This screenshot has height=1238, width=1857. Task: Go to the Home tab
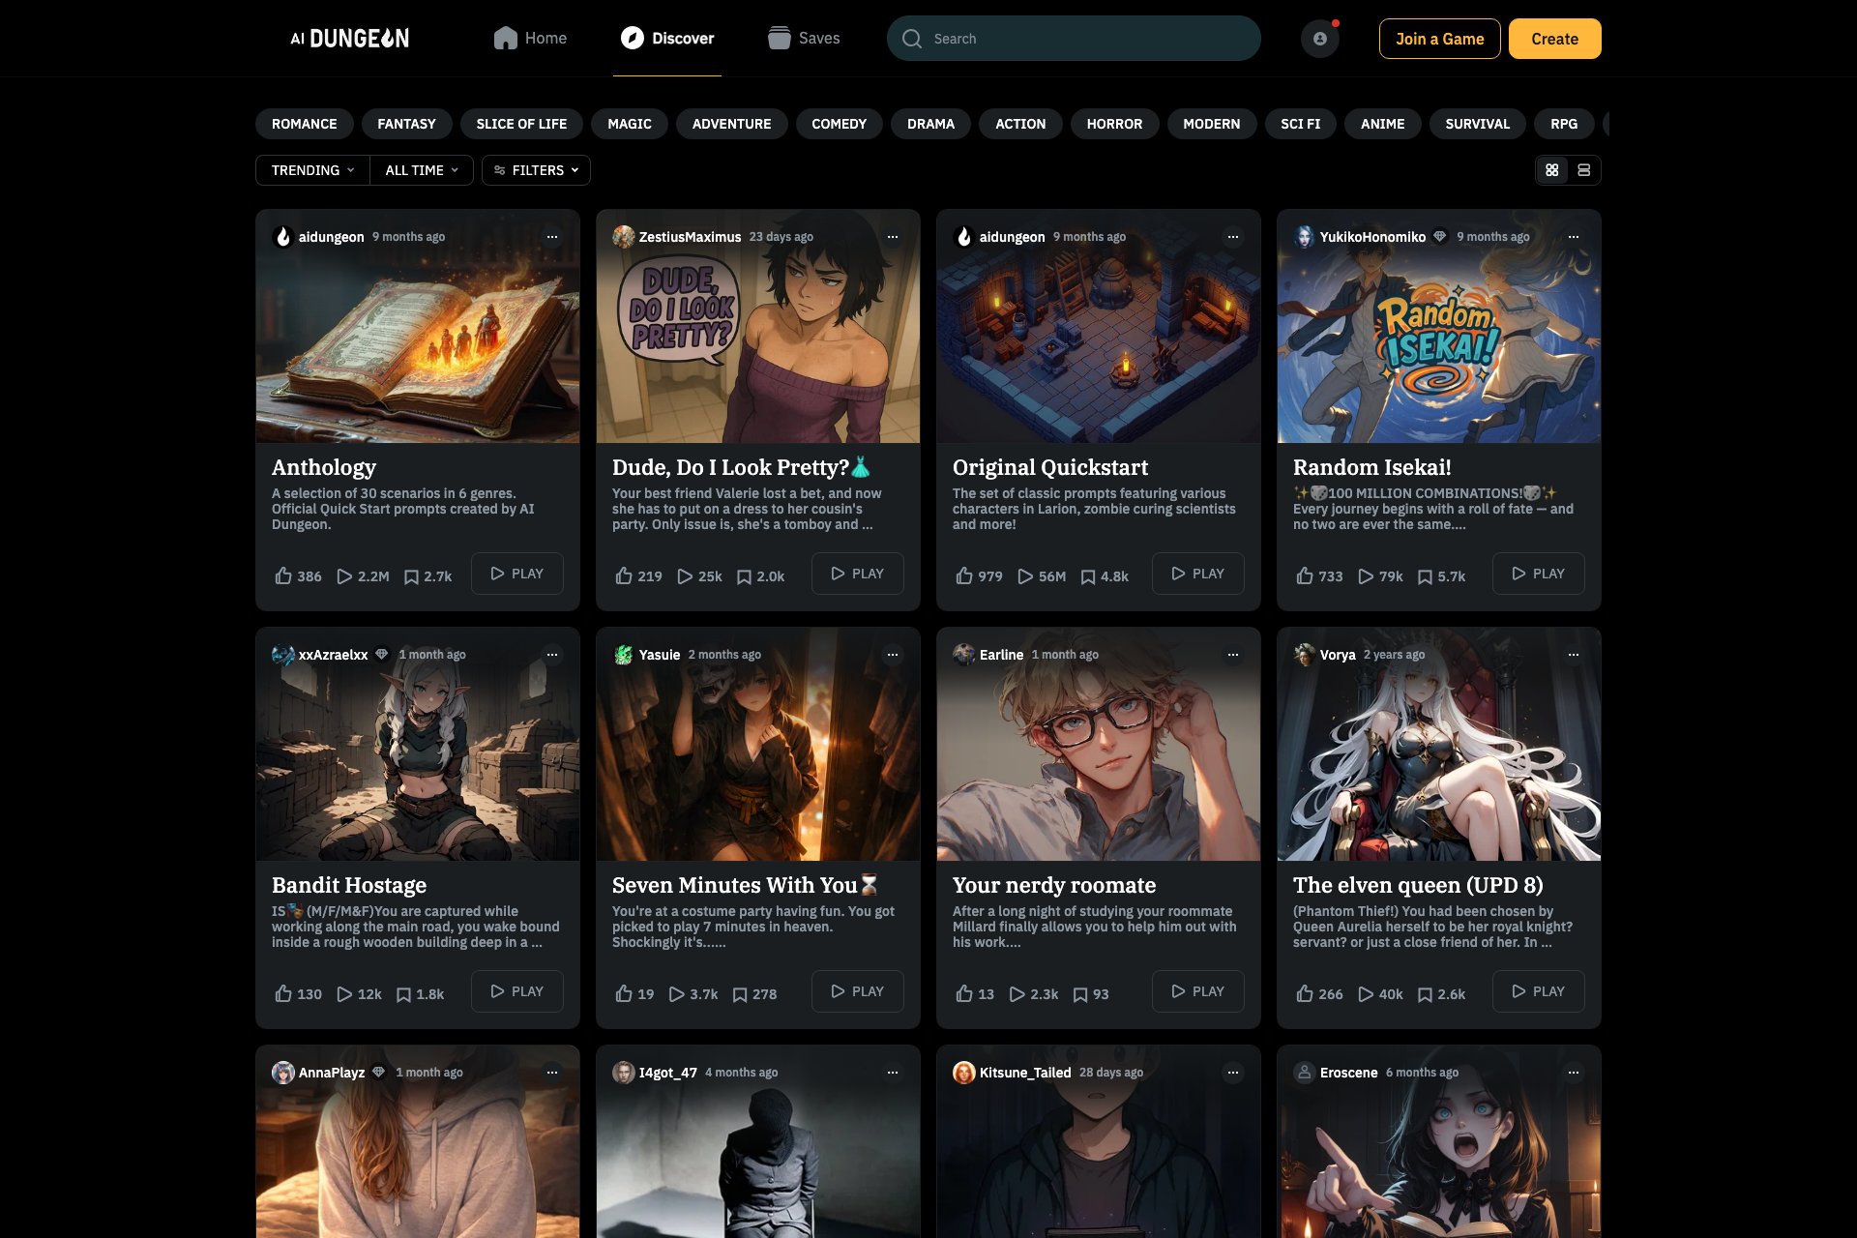tap(530, 39)
